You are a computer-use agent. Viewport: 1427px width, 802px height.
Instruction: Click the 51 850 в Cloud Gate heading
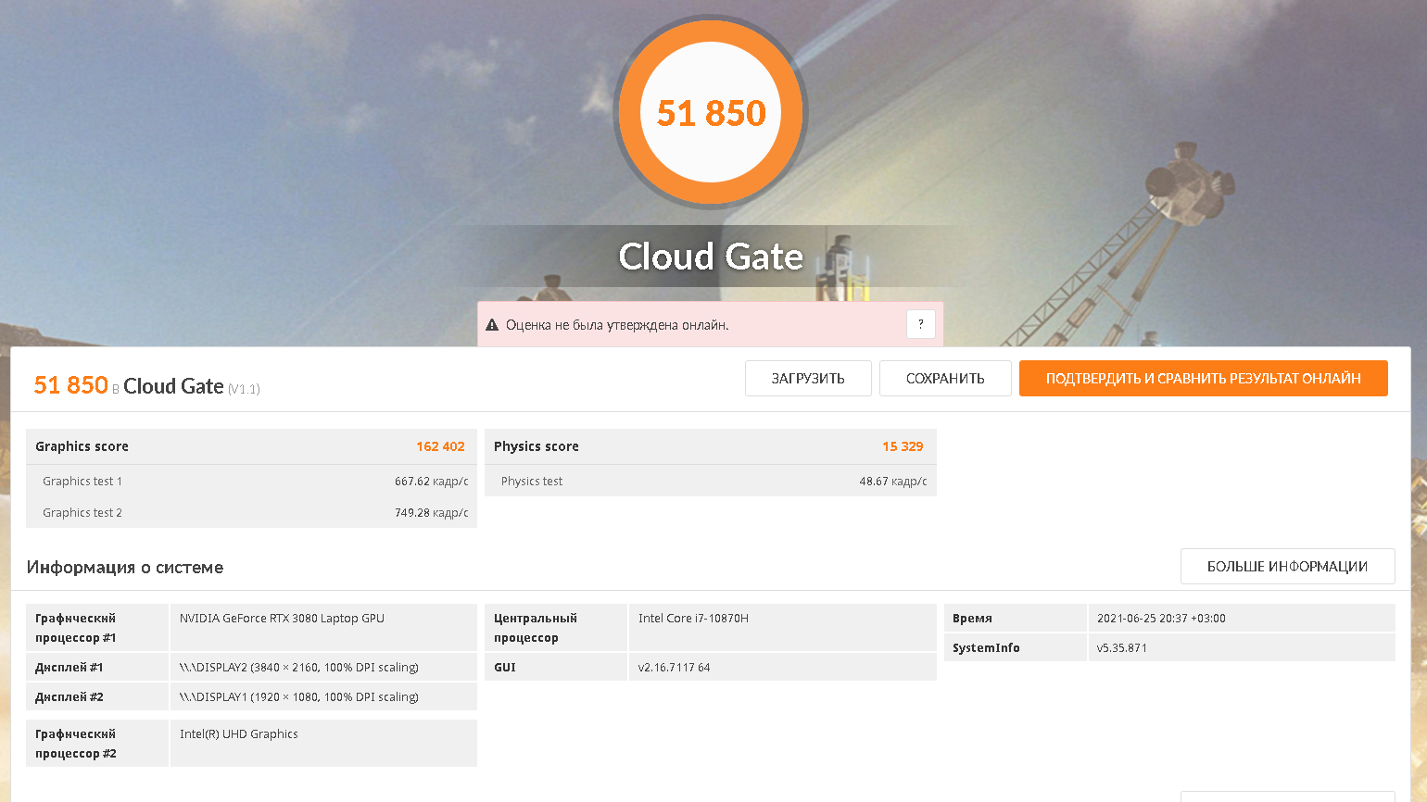(146, 385)
